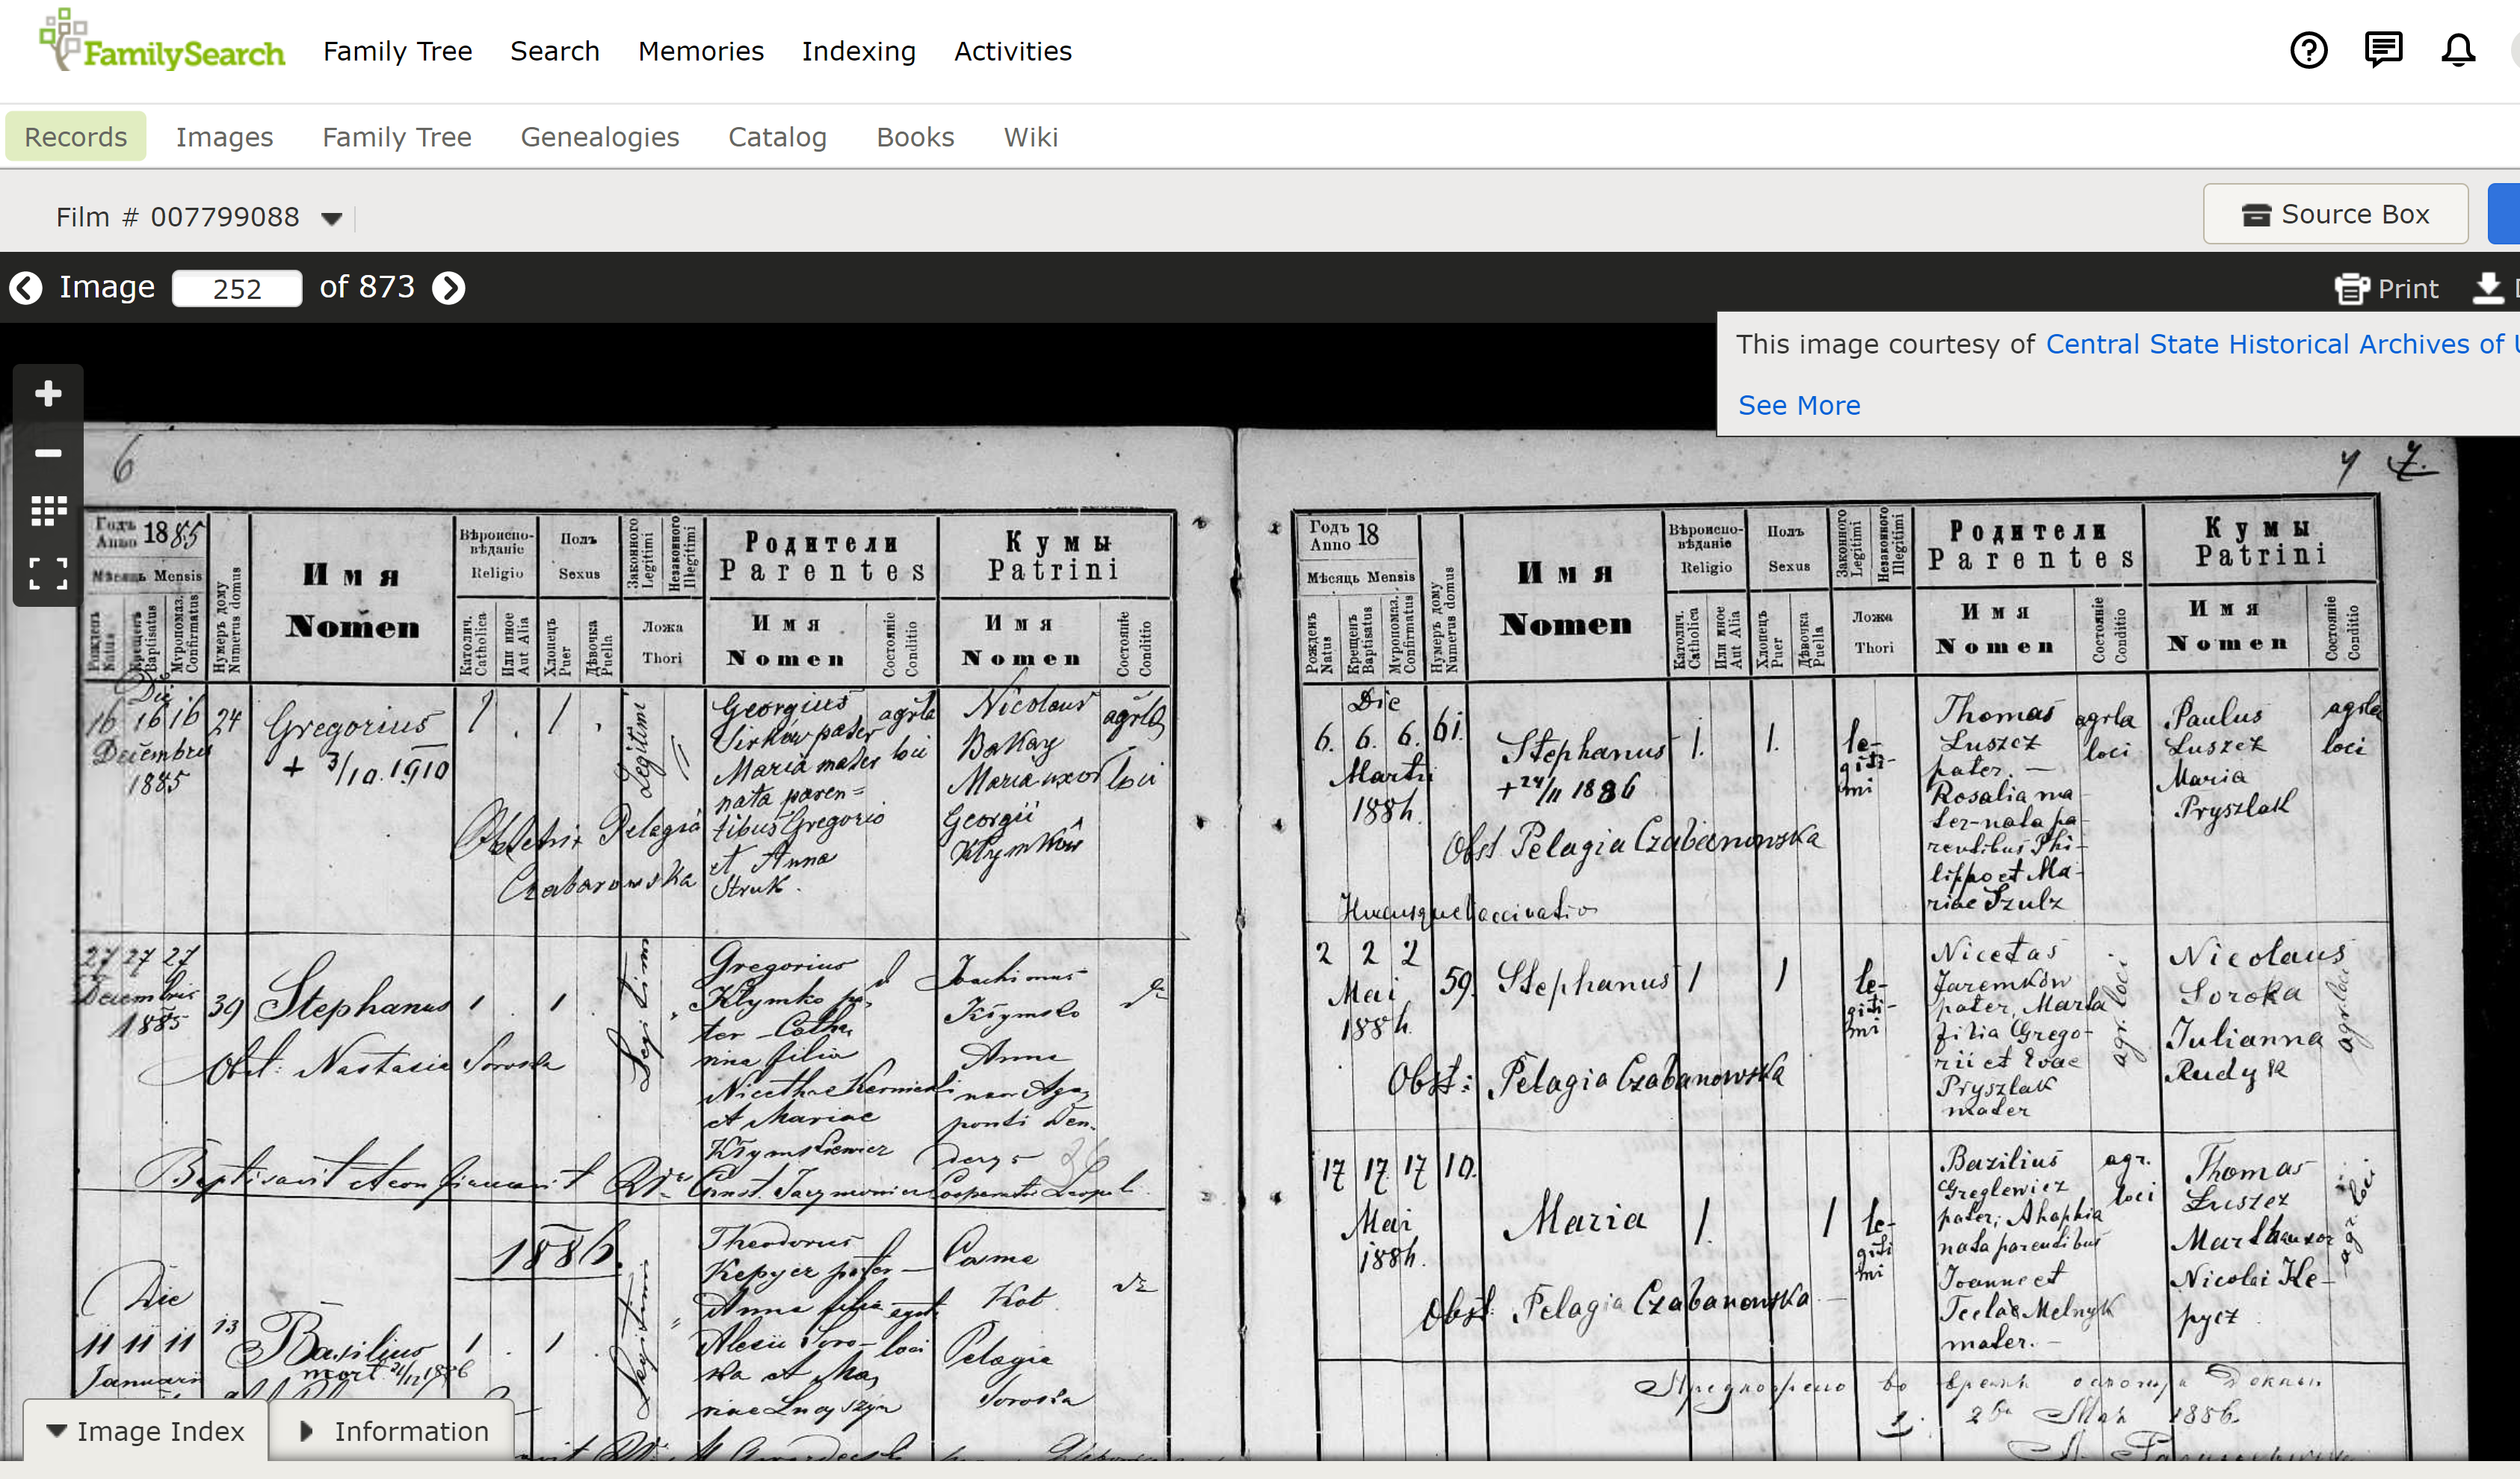Select the Images tab
2520x1479 pixels.
point(225,137)
